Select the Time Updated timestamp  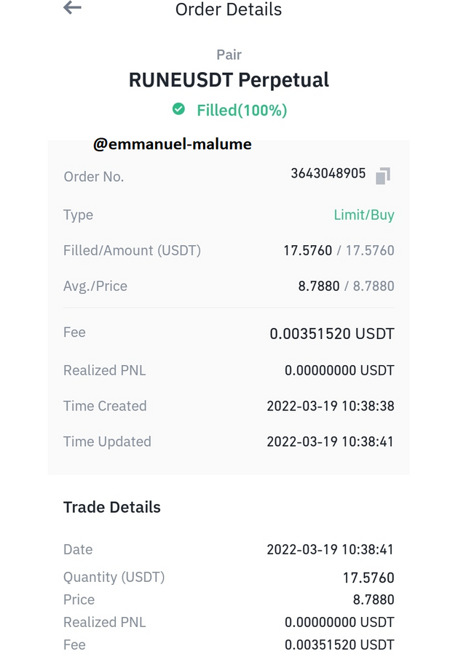click(331, 442)
